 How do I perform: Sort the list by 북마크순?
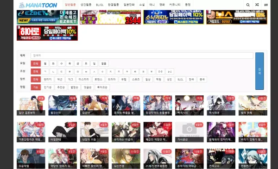pos(102,88)
